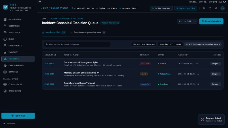This screenshot has height=128, width=228.
Task: Click Deploy Override button
Action: pyautogui.click(x=186, y=8)
